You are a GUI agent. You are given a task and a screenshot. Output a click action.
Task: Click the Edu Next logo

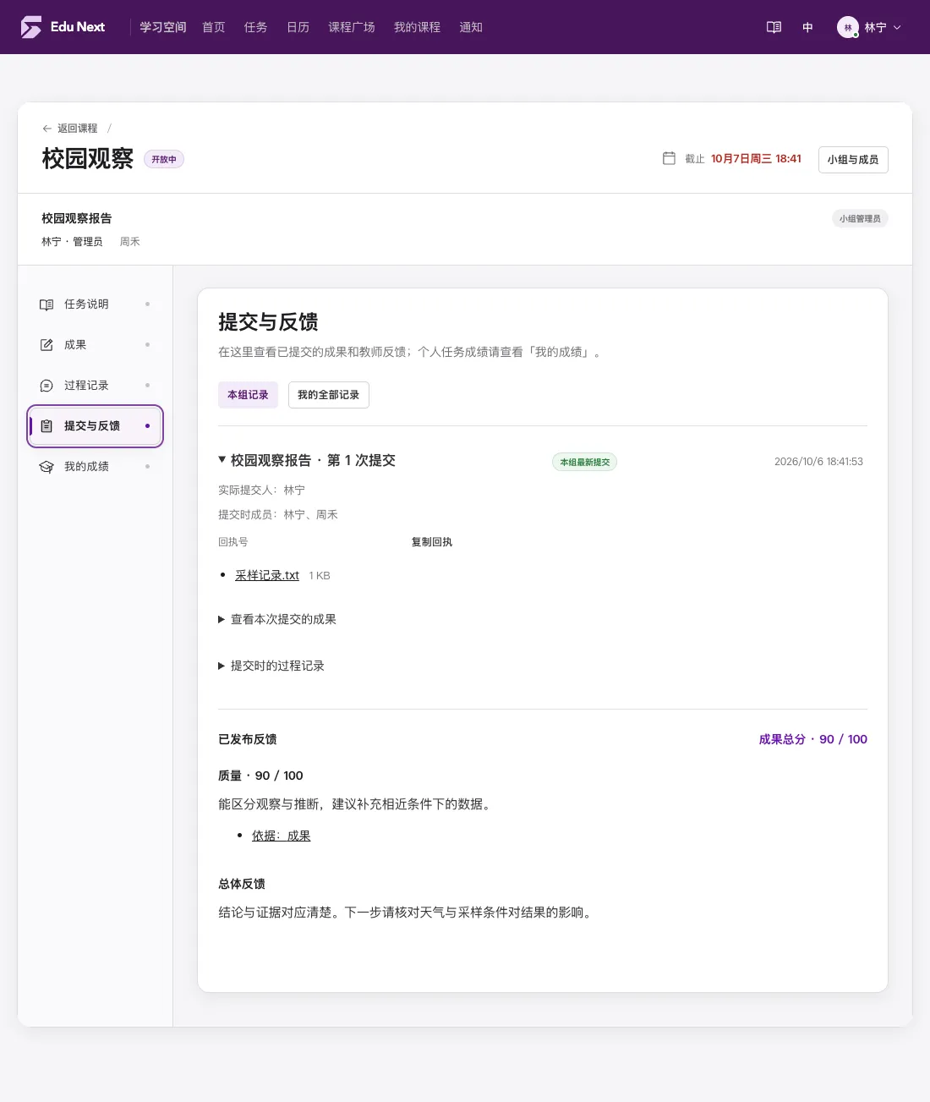pos(63,27)
